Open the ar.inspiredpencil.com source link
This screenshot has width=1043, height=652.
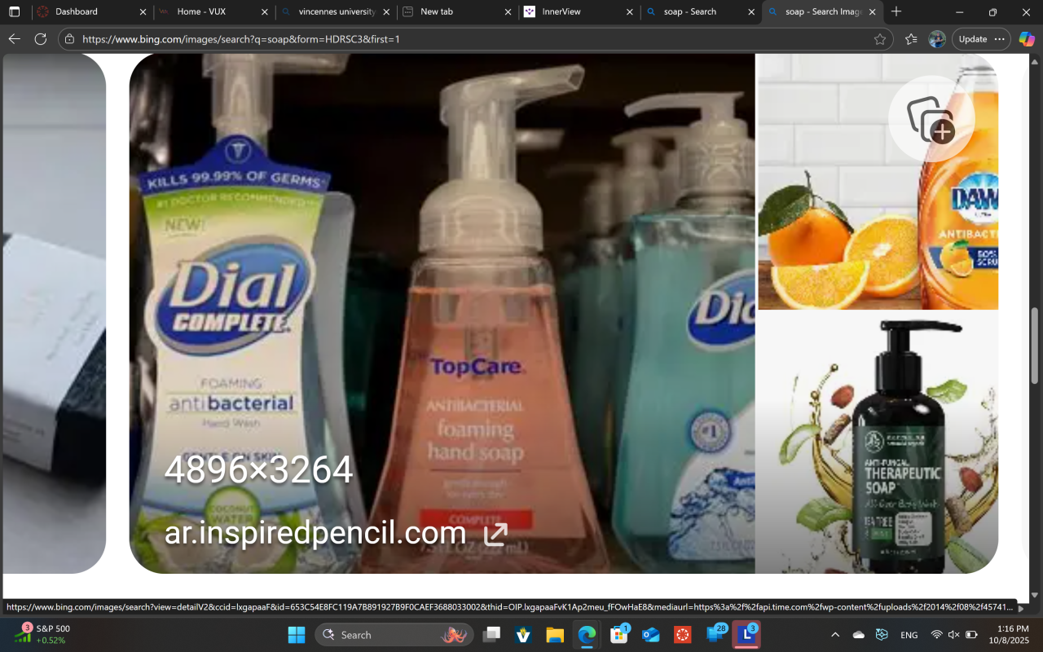point(315,533)
